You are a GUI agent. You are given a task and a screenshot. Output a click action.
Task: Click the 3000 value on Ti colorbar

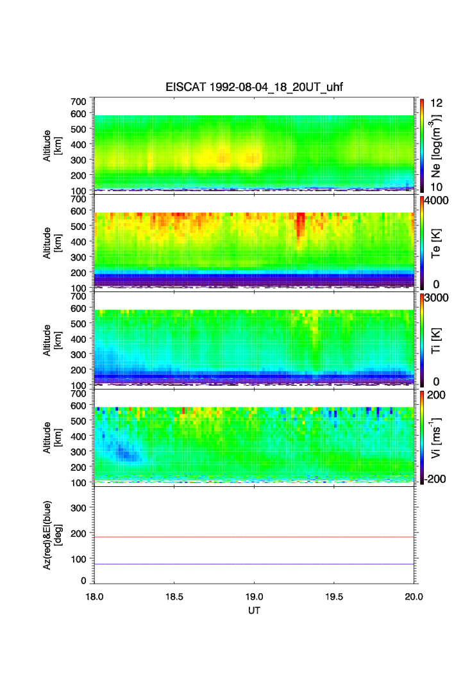[x=436, y=297]
